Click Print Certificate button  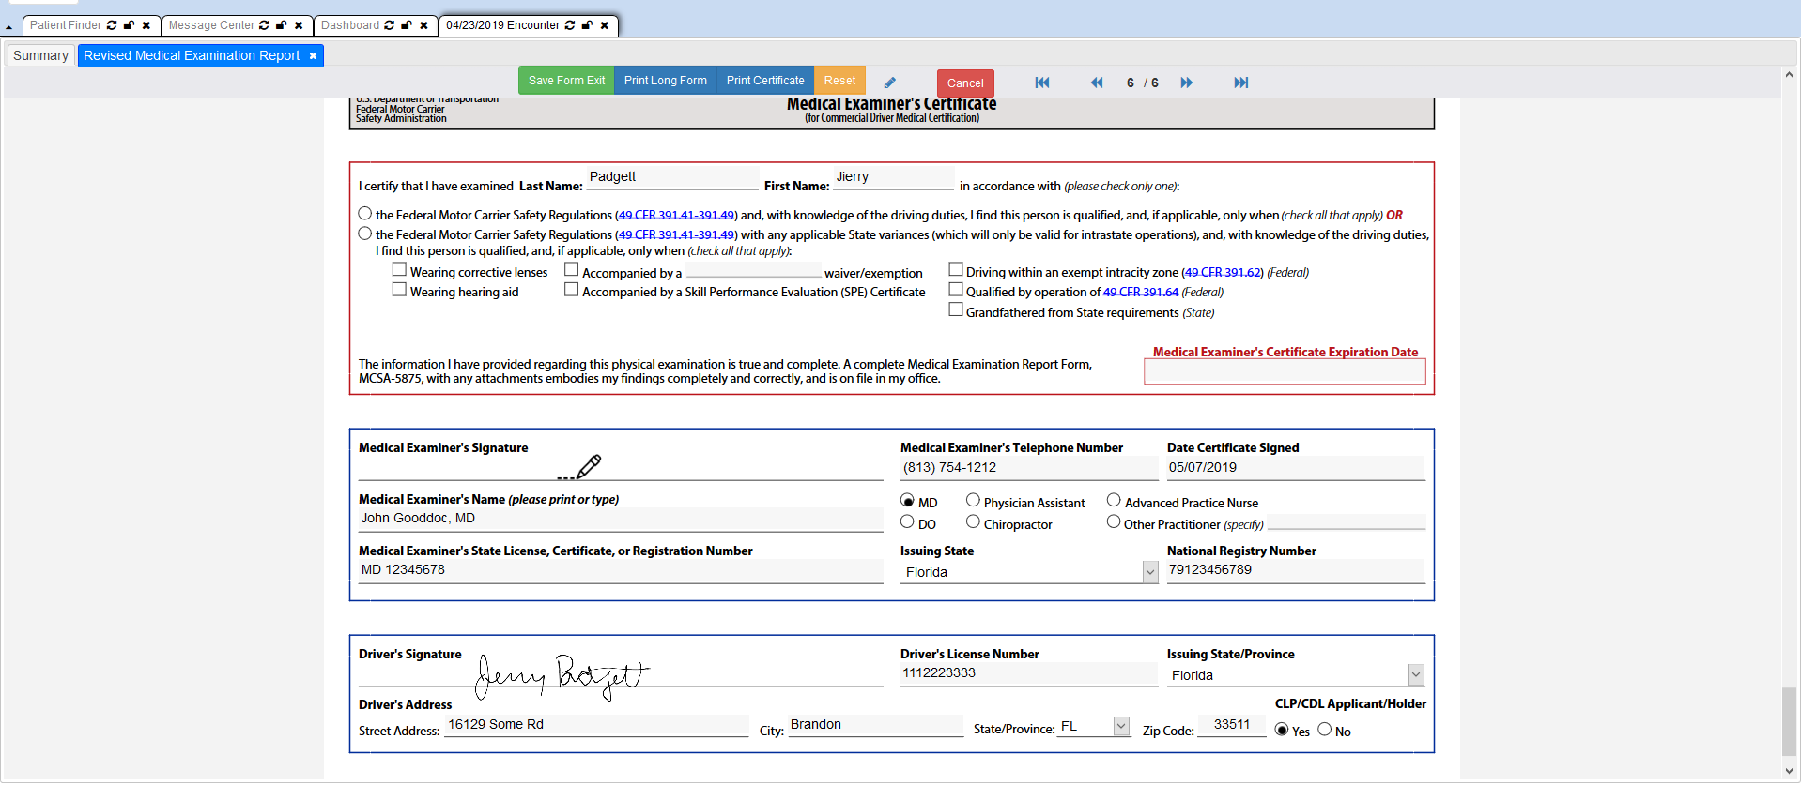[765, 81]
